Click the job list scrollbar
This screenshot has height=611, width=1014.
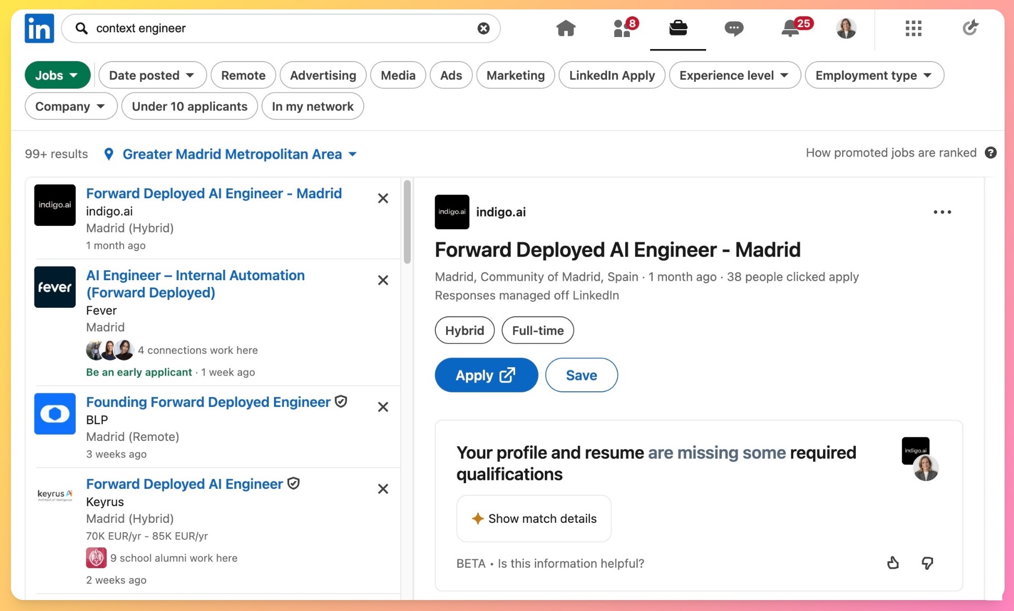pyautogui.click(x=407, y=222)
